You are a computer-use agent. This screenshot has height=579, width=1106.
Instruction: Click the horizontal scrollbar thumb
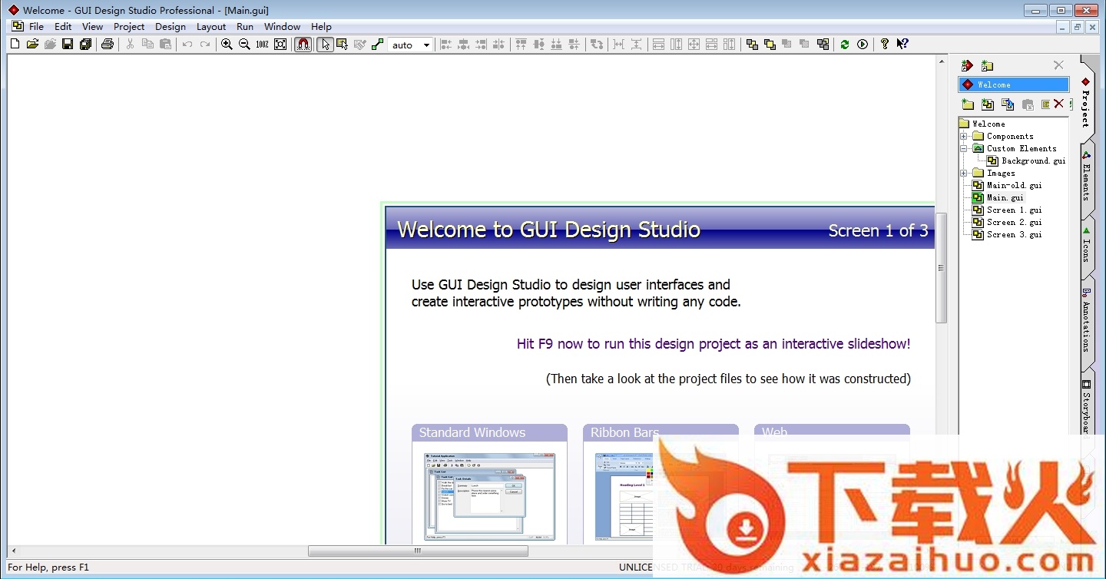[418, 551]
